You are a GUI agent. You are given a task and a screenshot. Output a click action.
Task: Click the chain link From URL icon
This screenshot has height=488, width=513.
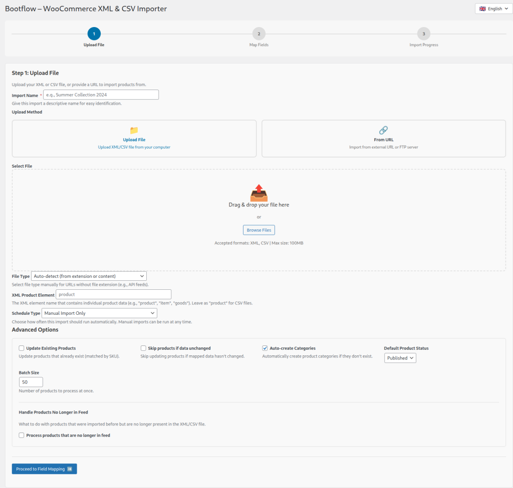383,130
